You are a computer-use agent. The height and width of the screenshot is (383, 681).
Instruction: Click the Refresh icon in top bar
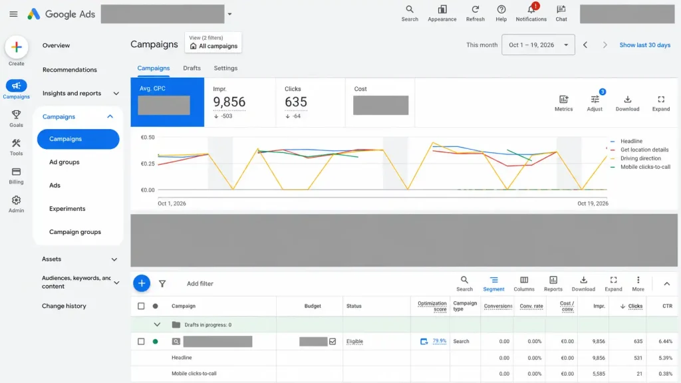(475, 9)
